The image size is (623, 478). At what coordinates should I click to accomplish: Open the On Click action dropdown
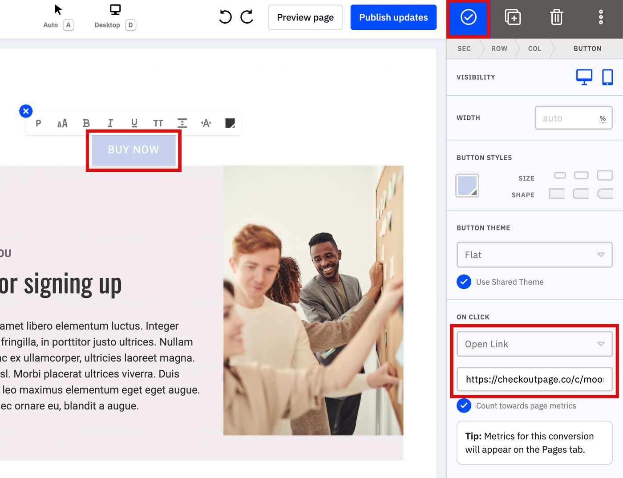[x=534, y=344]
